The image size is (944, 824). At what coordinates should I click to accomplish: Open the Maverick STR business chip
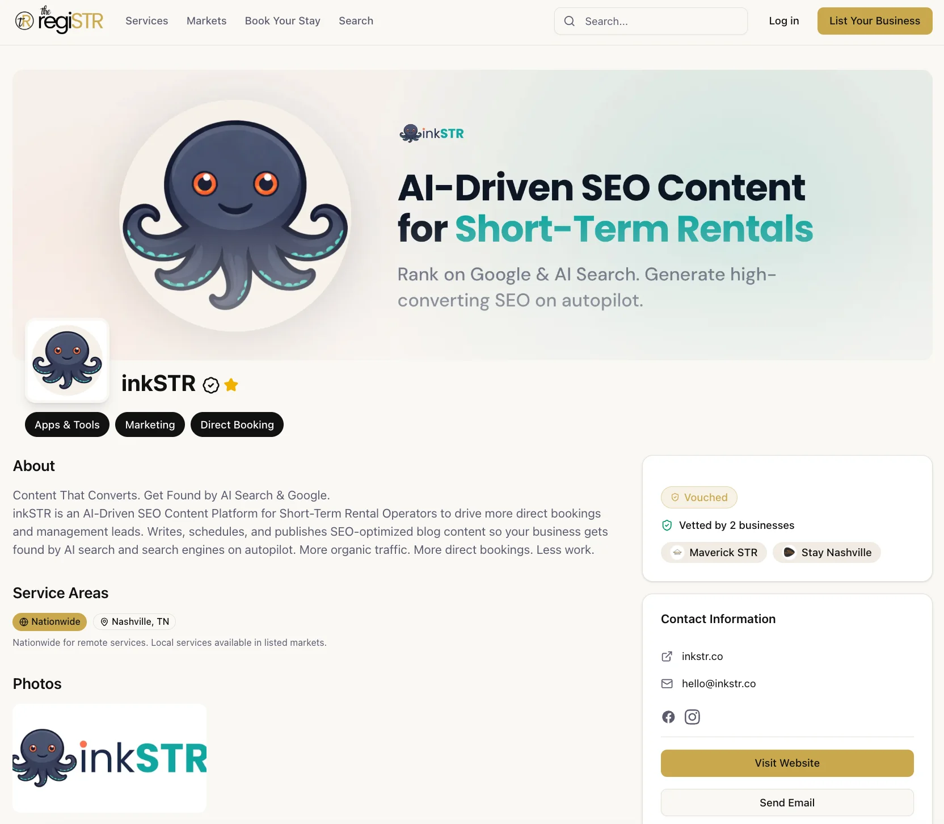(714, 552)
